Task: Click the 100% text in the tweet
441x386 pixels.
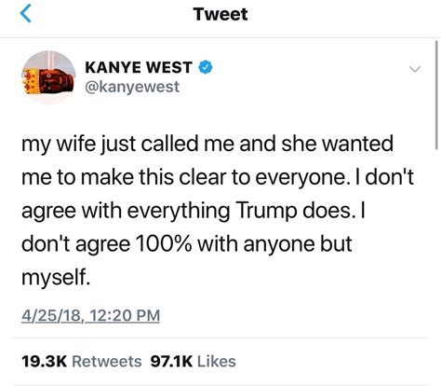Action: point(164,244)
